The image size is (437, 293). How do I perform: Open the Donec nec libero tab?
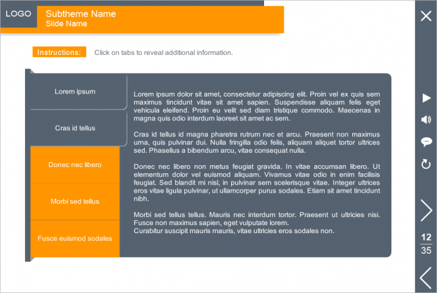[75, 165]
